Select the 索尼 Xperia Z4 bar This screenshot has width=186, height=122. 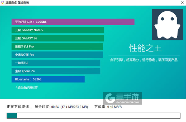[x=56, y=71]
